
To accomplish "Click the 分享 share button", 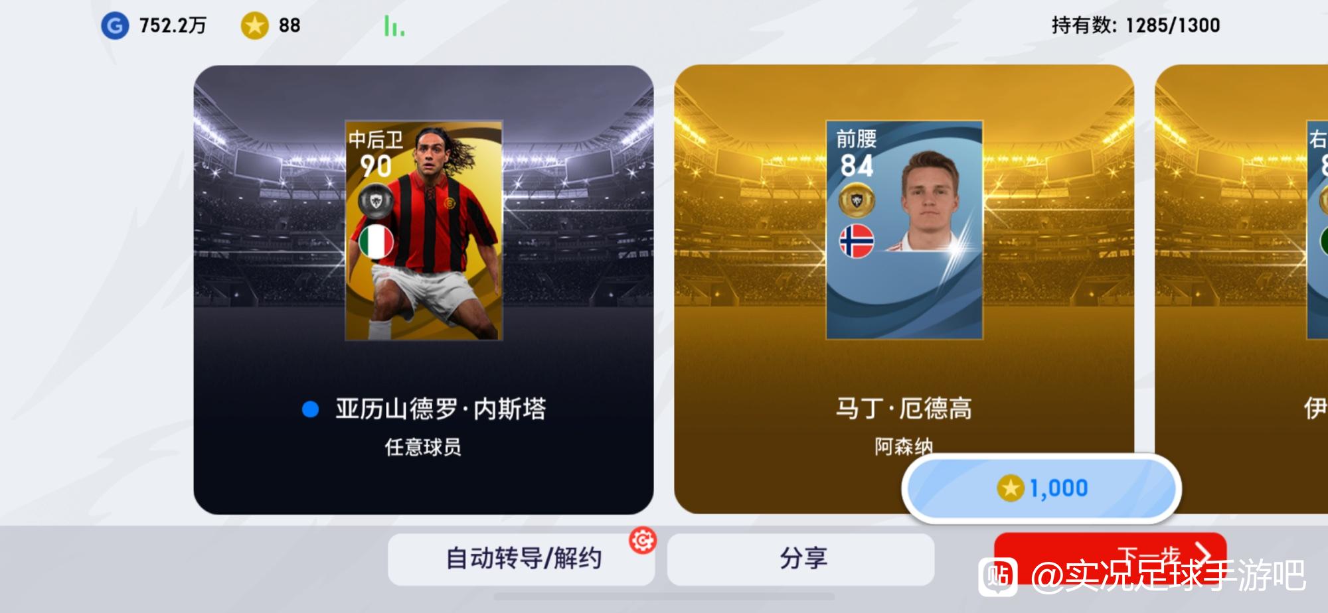I will pyautogui.click(x=801, y=559).
